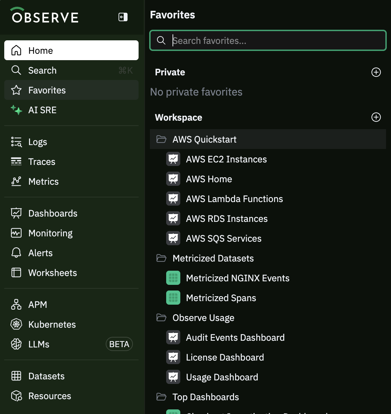
Task: Click the Metricized Spans dataset icon
Action: tap(173, 298)
